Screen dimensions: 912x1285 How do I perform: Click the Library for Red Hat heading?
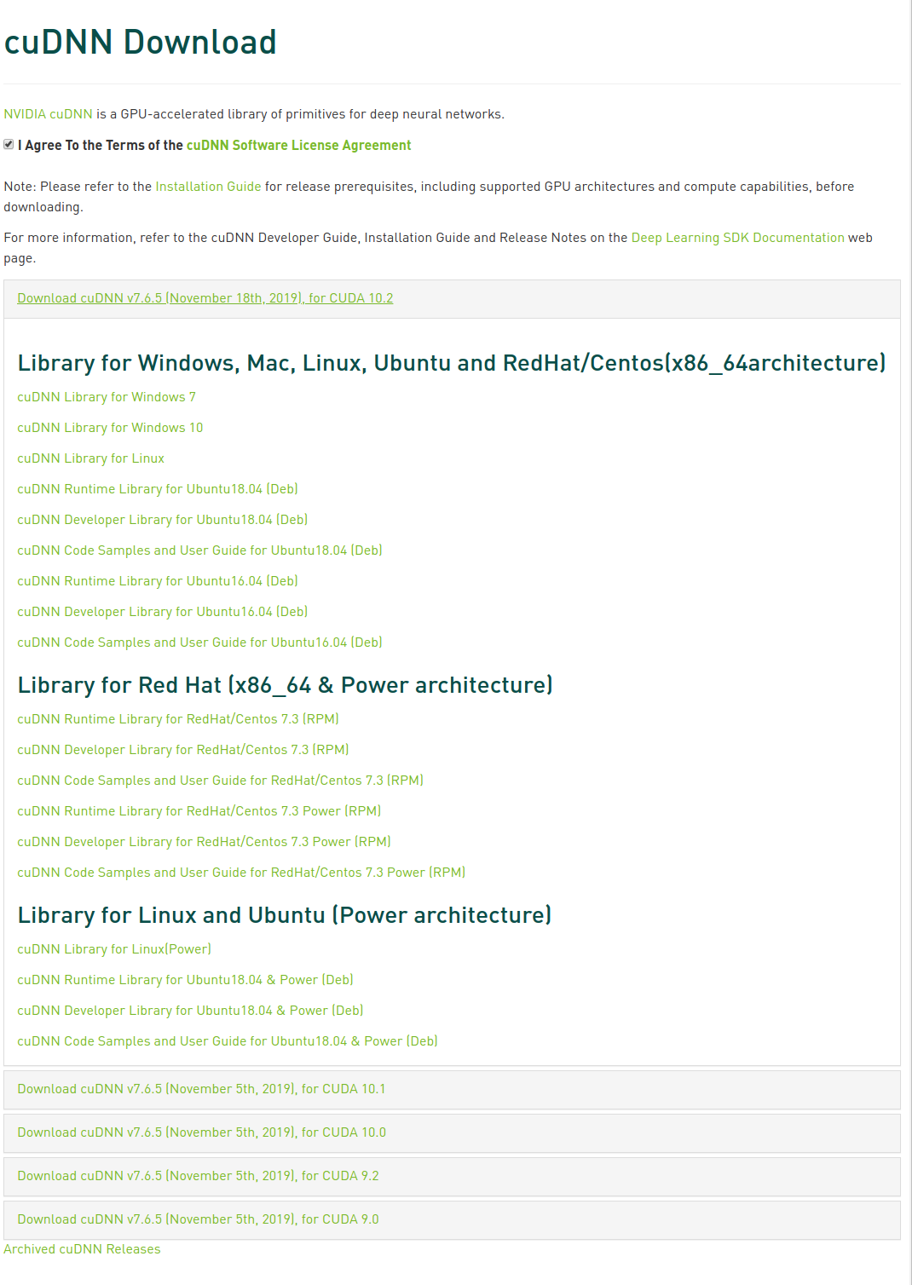point(285,685)
